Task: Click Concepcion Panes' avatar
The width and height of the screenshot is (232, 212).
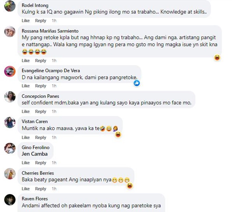Action: (10, 97)
